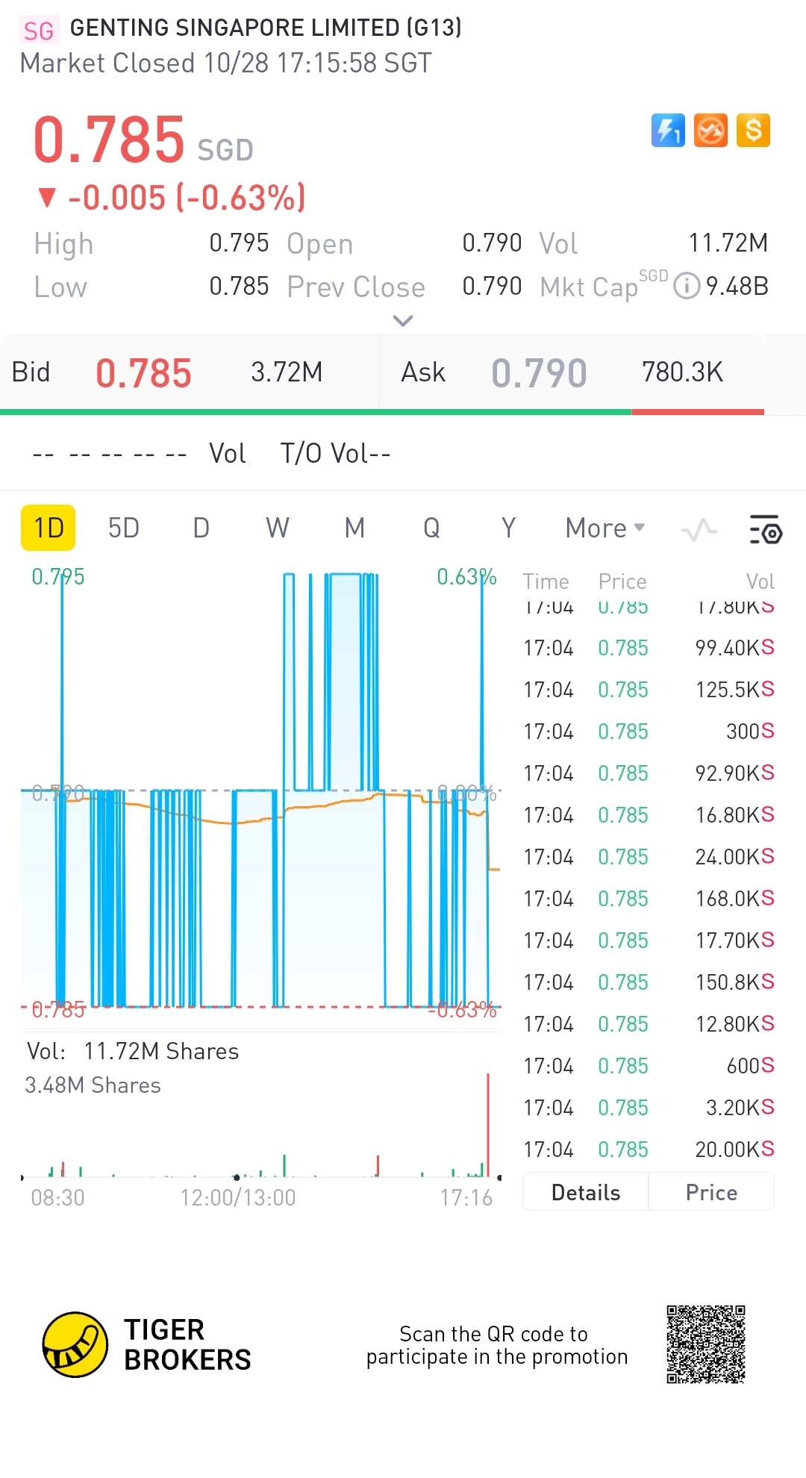Switch to Q quarterly chart
806x1478 pixels.
(431, 528)
